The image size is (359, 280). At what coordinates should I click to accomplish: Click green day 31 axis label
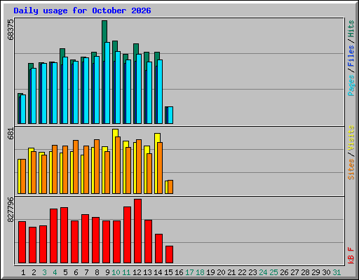coord(337,272)
